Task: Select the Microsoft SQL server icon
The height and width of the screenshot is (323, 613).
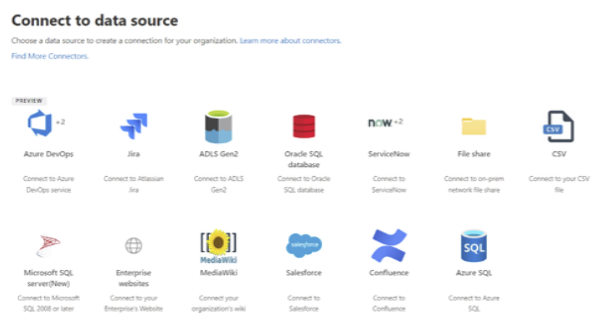Action: (48, 246)
